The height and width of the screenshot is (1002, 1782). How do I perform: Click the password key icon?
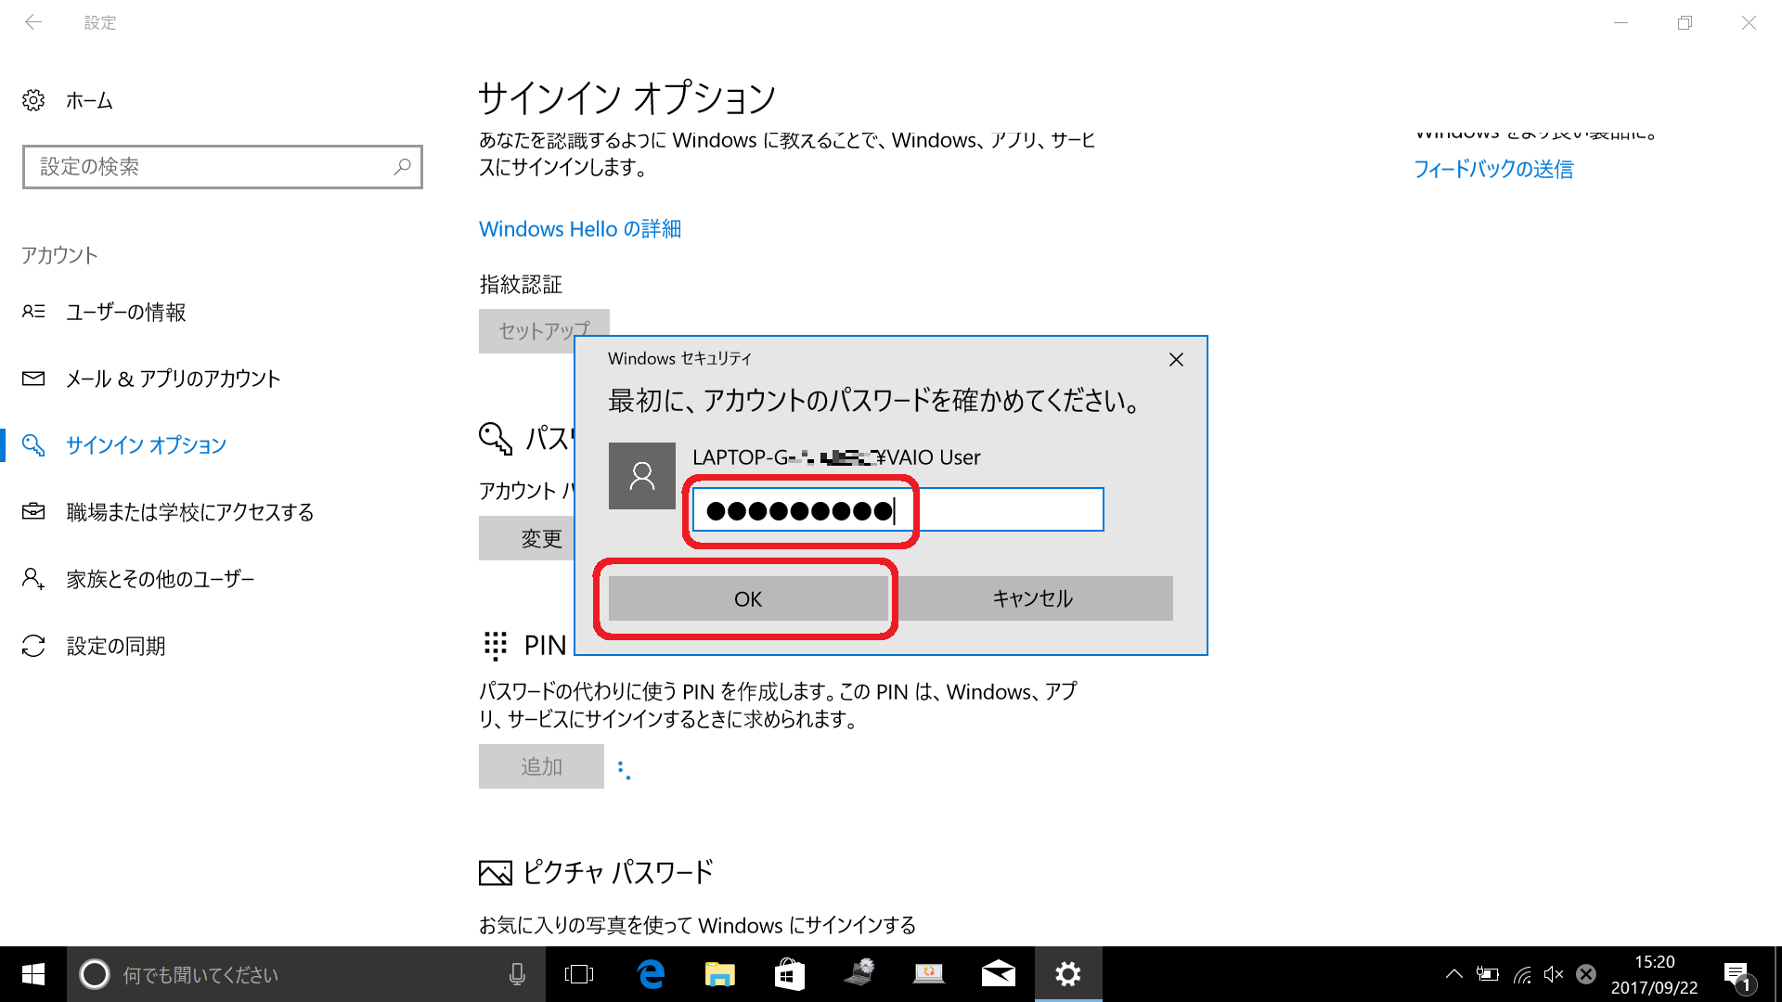[496, 438]
